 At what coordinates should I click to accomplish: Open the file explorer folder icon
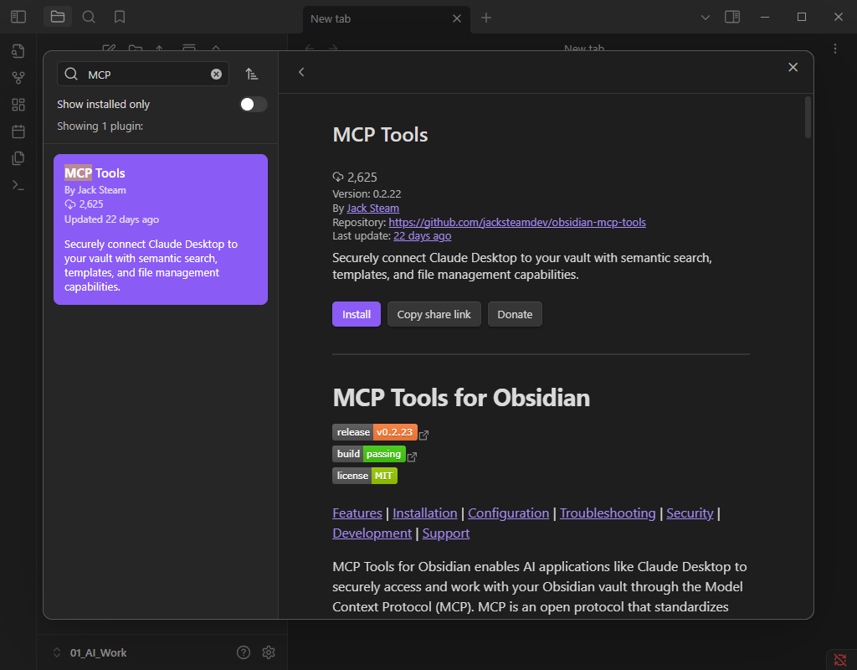tap(58, 17)
